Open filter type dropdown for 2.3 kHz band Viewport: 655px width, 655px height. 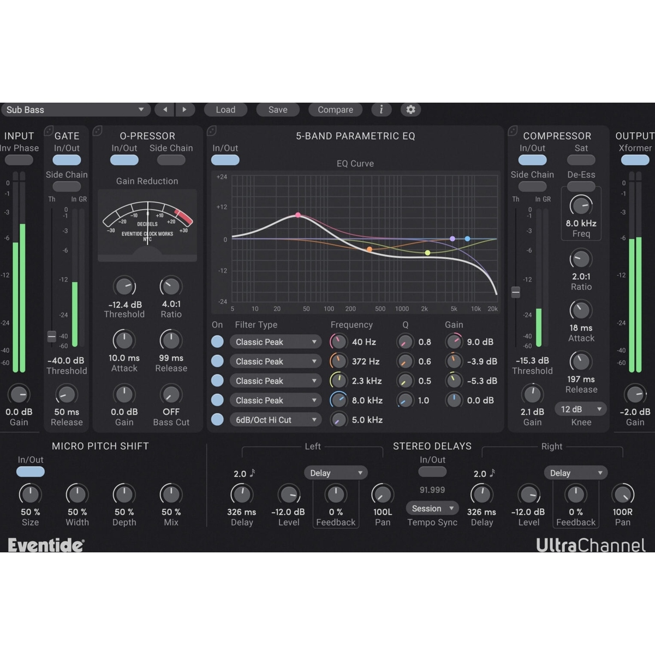click(x=275, y=380)
